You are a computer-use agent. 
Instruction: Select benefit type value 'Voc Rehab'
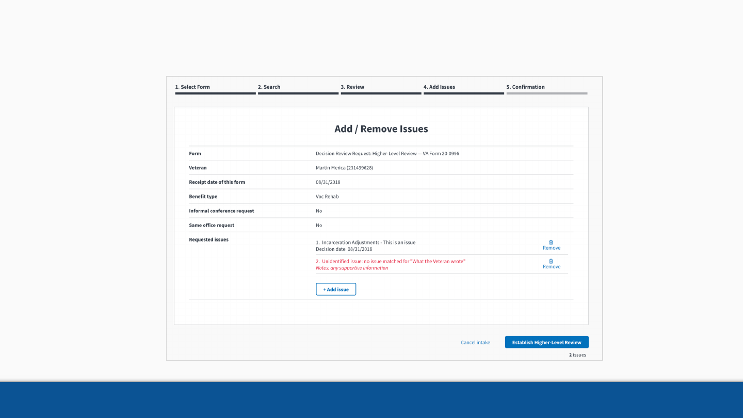327,197
